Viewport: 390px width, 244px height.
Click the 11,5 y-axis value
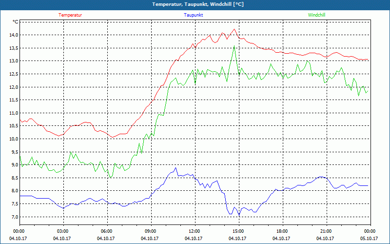(14, 100)
